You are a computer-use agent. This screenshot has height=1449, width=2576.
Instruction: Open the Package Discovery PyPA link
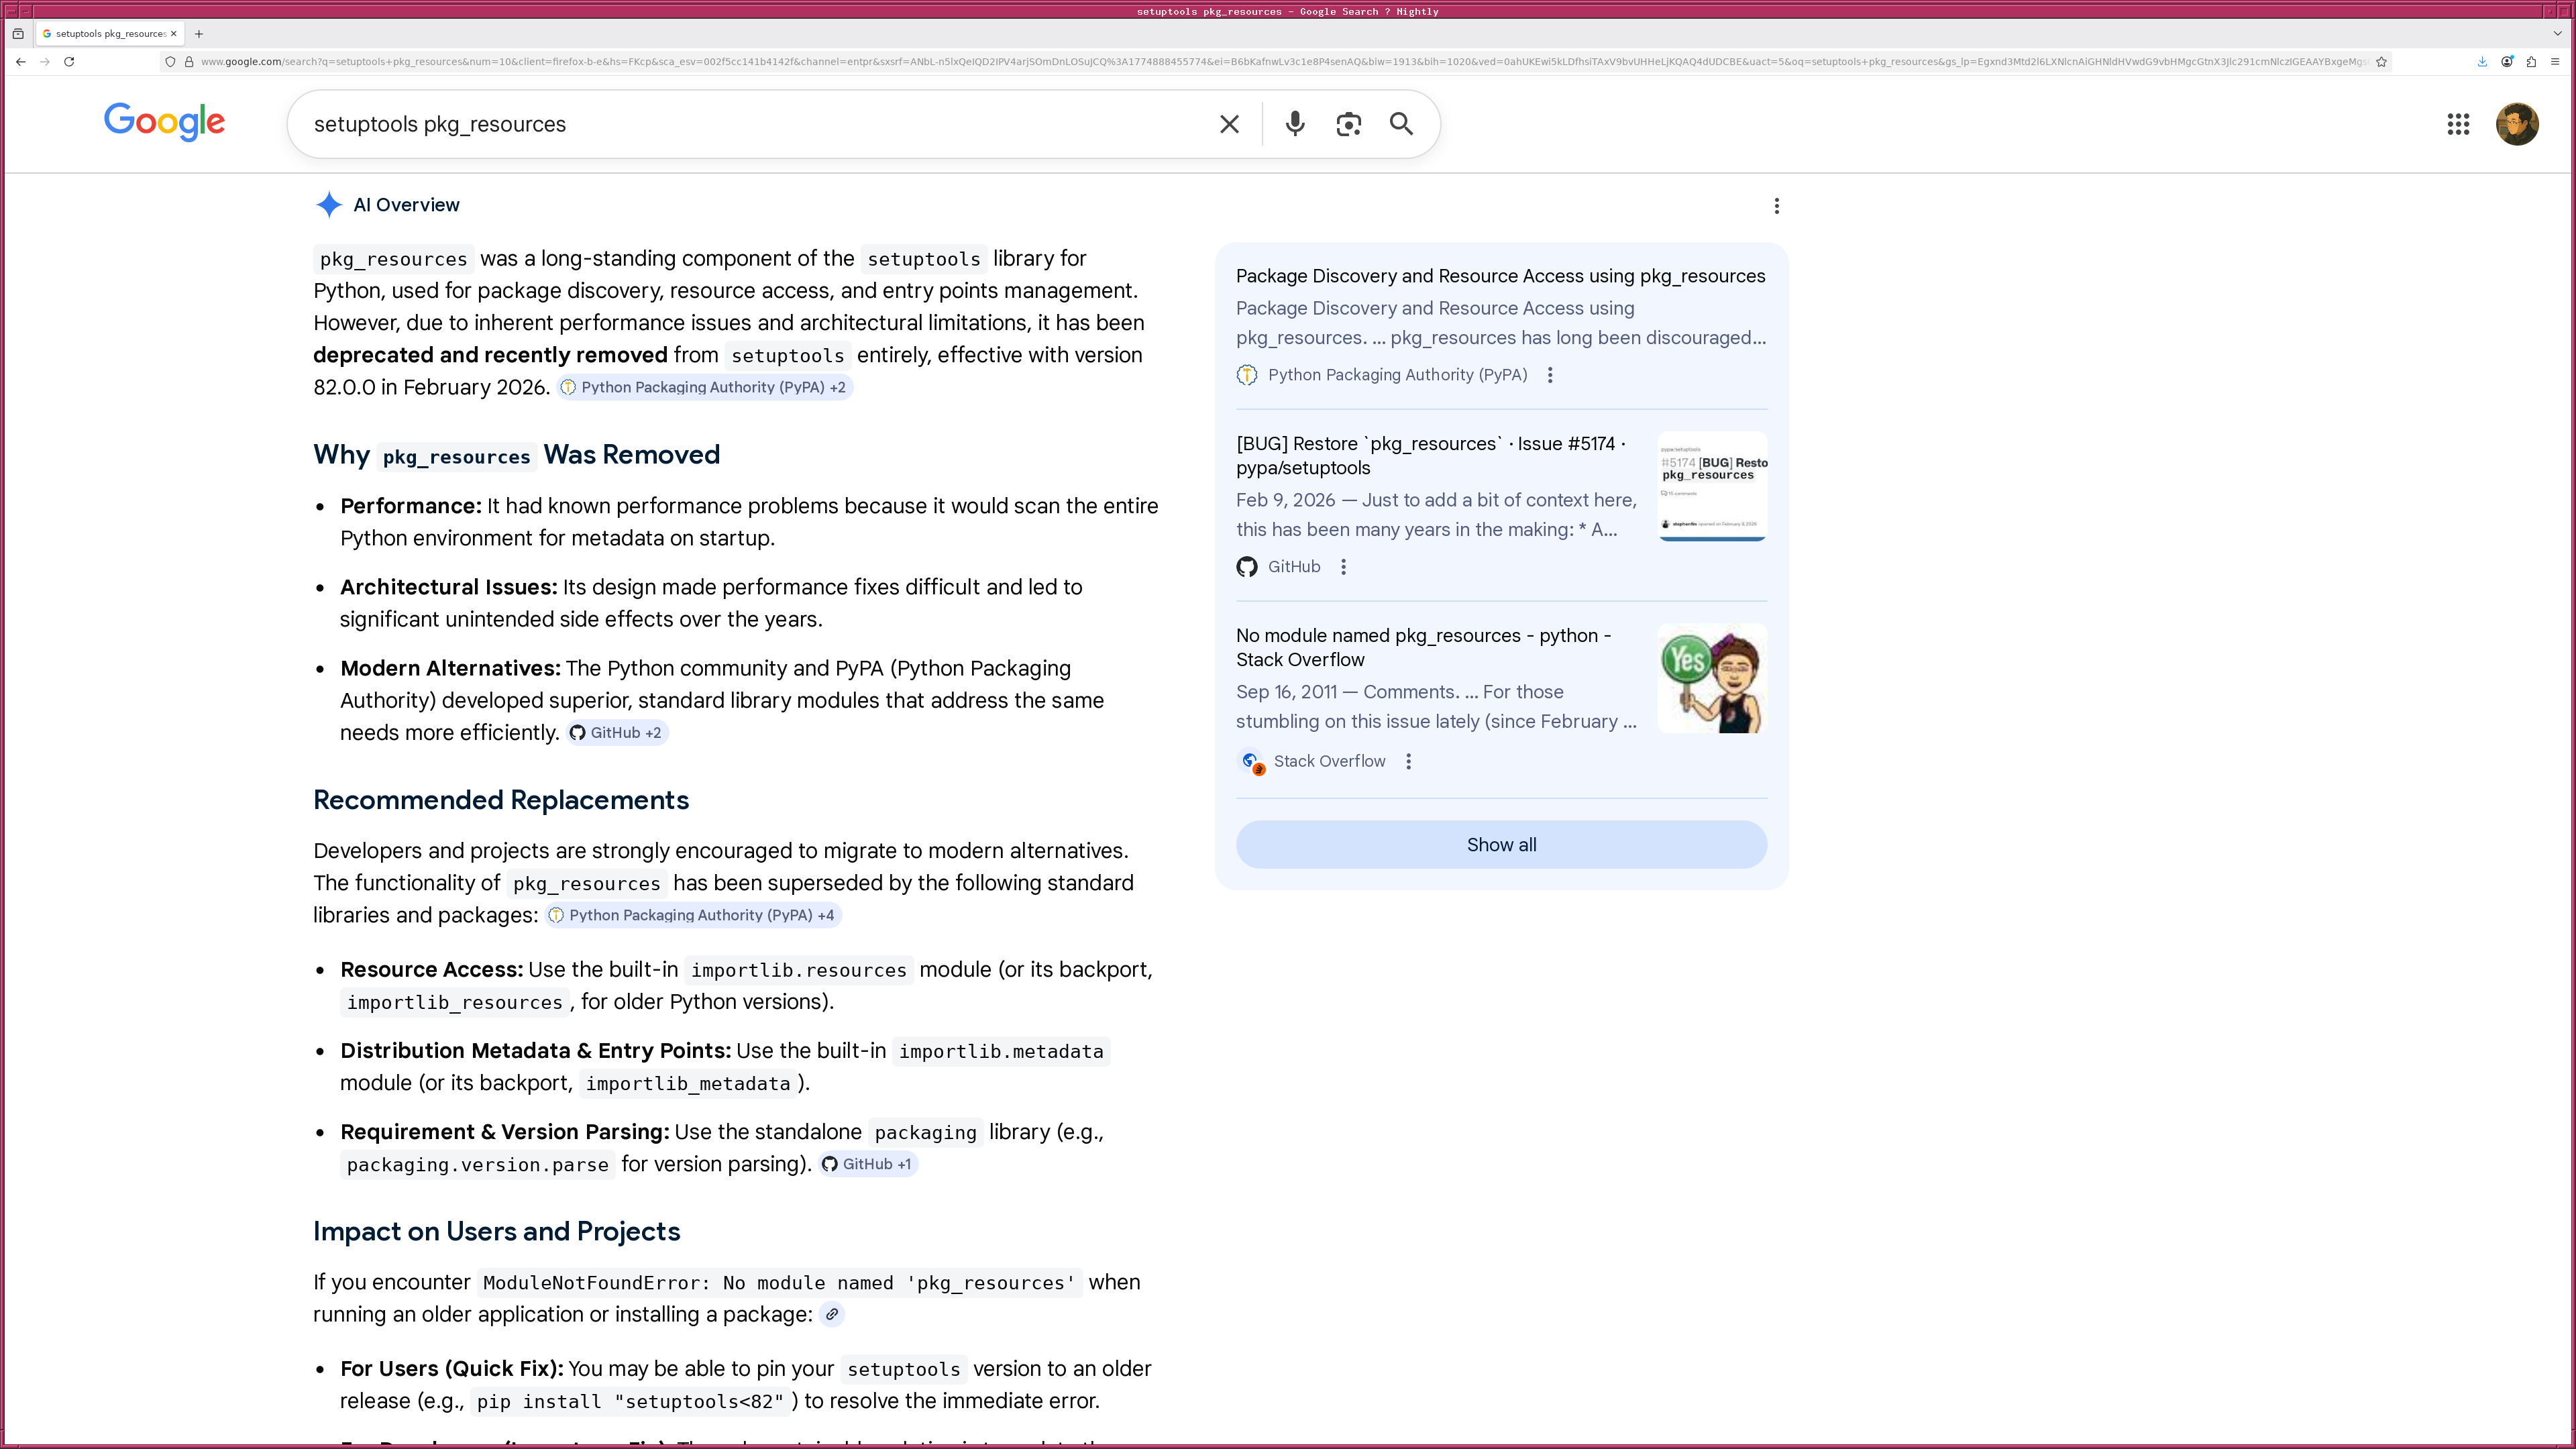(x=1500, y=276)
